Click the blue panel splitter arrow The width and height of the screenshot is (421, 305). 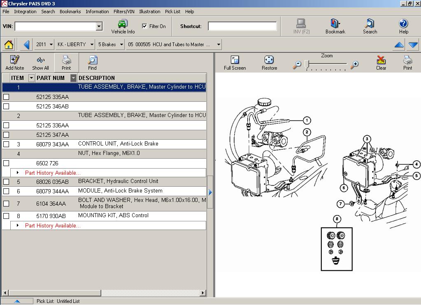tap(210, 192)
